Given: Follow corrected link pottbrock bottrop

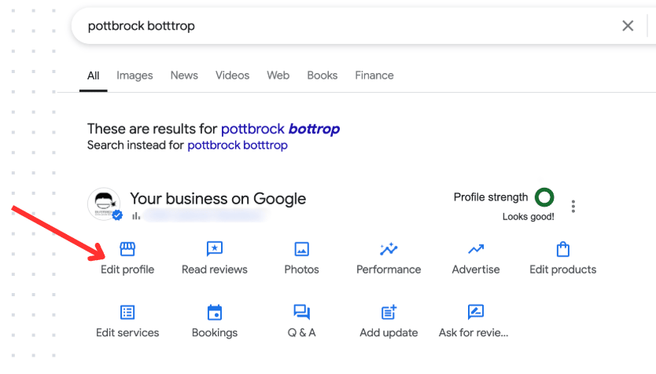Looking at the screenshot, I should click(x=280, y=129).
